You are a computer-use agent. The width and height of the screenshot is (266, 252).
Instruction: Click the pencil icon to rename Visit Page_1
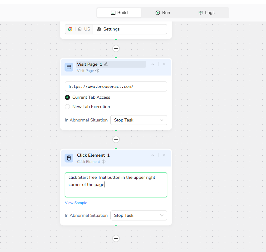click(106, 64)
